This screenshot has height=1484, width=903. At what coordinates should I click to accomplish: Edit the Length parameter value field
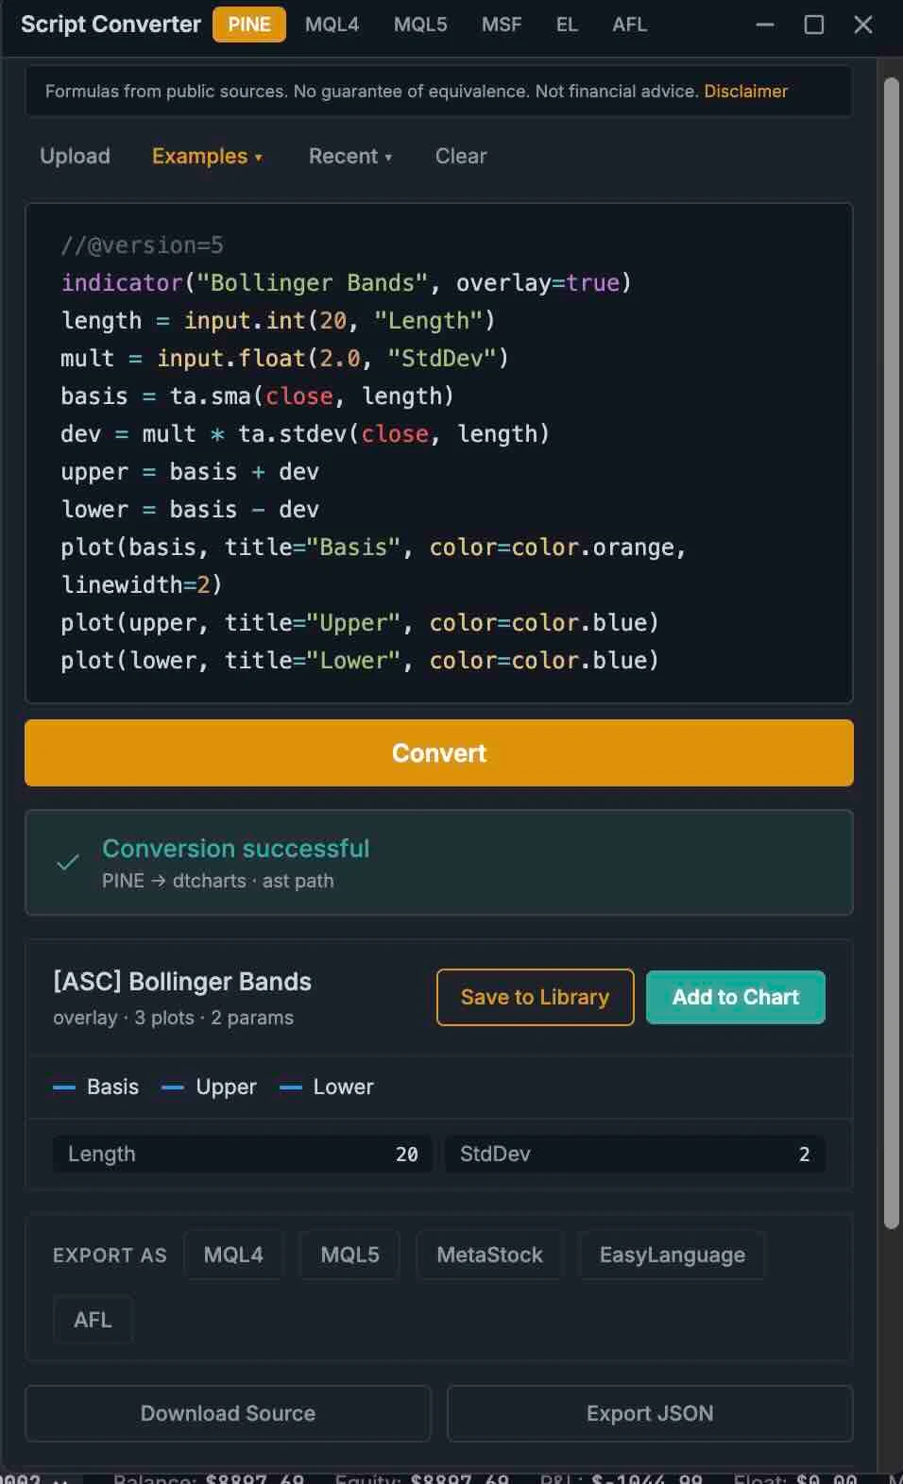[x=243, y=1154]
